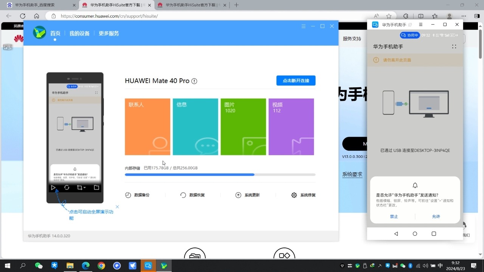Screen dimensions: 484x272
Task: Tap 允许 in the notification dialog
Action: (x=436, y=216)
